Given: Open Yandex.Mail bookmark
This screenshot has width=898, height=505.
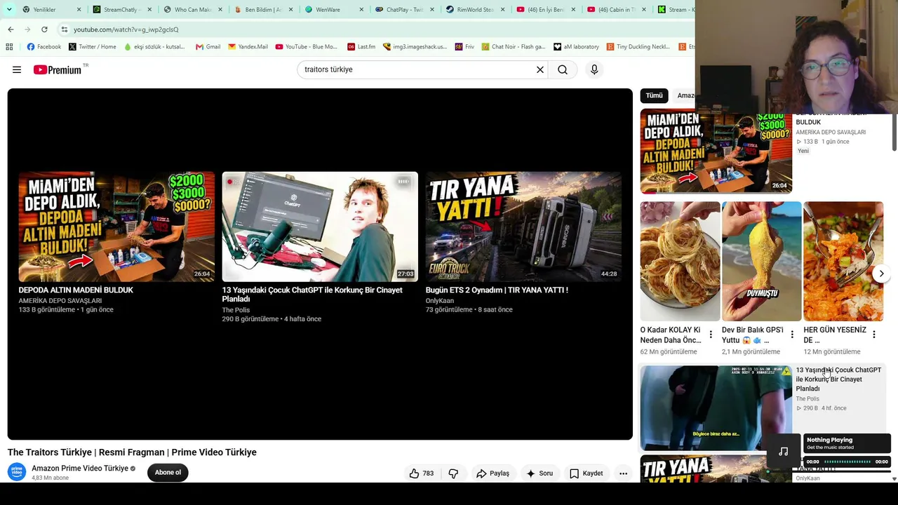Looking at the screenshot, I should click(248, 47).
